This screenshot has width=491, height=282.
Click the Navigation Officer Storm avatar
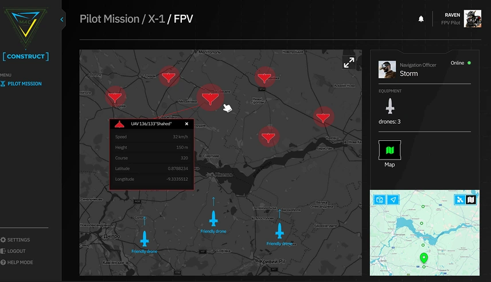tap(387, 69)
